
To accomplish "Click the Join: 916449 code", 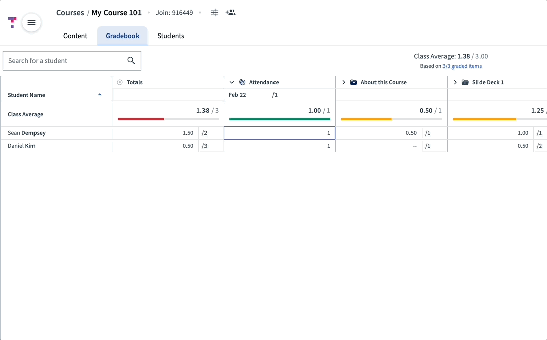I will [x=175, y=13].
